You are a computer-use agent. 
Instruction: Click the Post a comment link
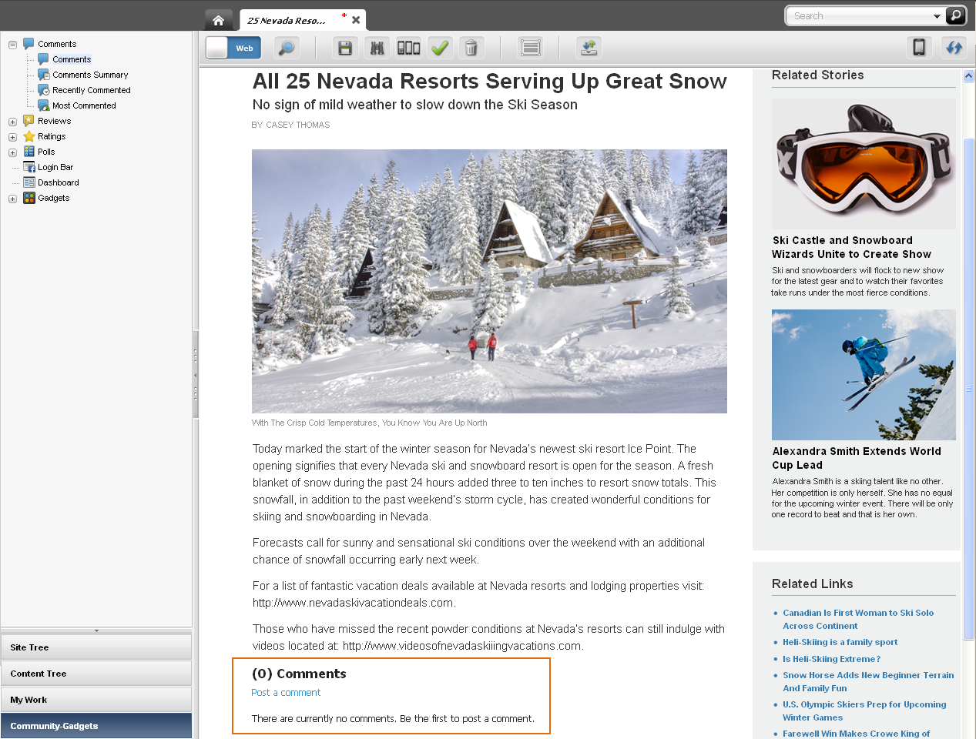click(x=286, y=693)
